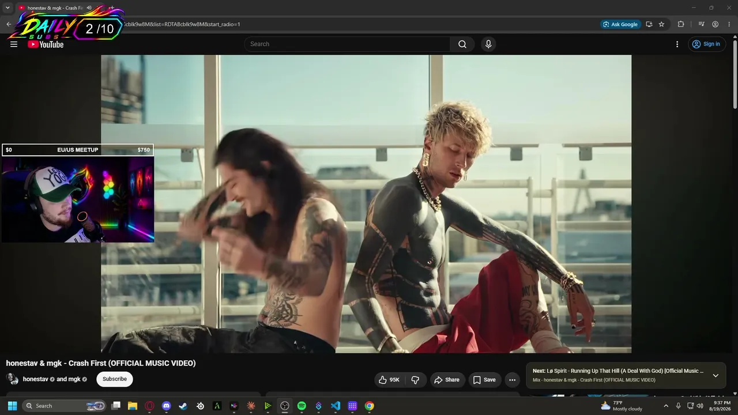738x415 pixels.
Task: Open the Chrome three-dot menu
Action: click(728, 24)
